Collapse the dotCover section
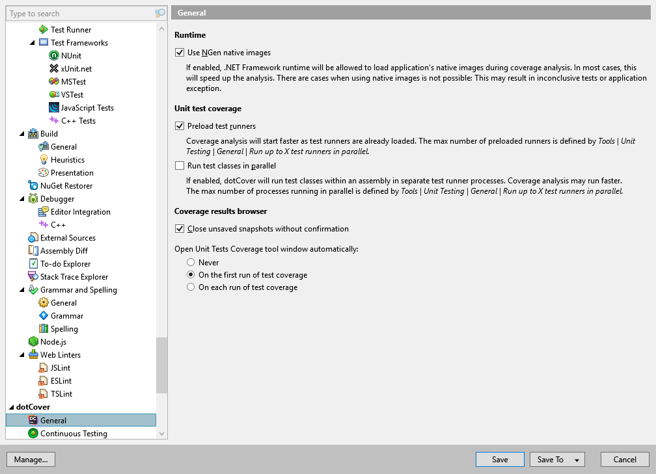This screenshot has height=474, width=656. [x=11, y=407]
